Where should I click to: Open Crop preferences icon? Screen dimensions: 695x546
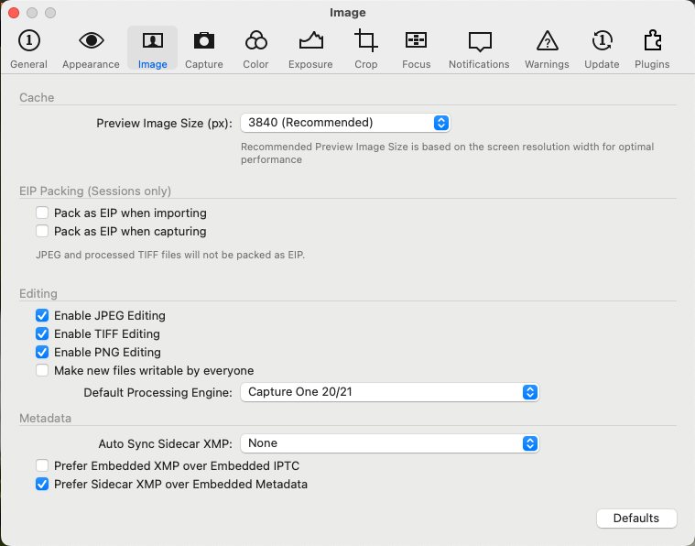pyautogui.click(x=365, y=41)
